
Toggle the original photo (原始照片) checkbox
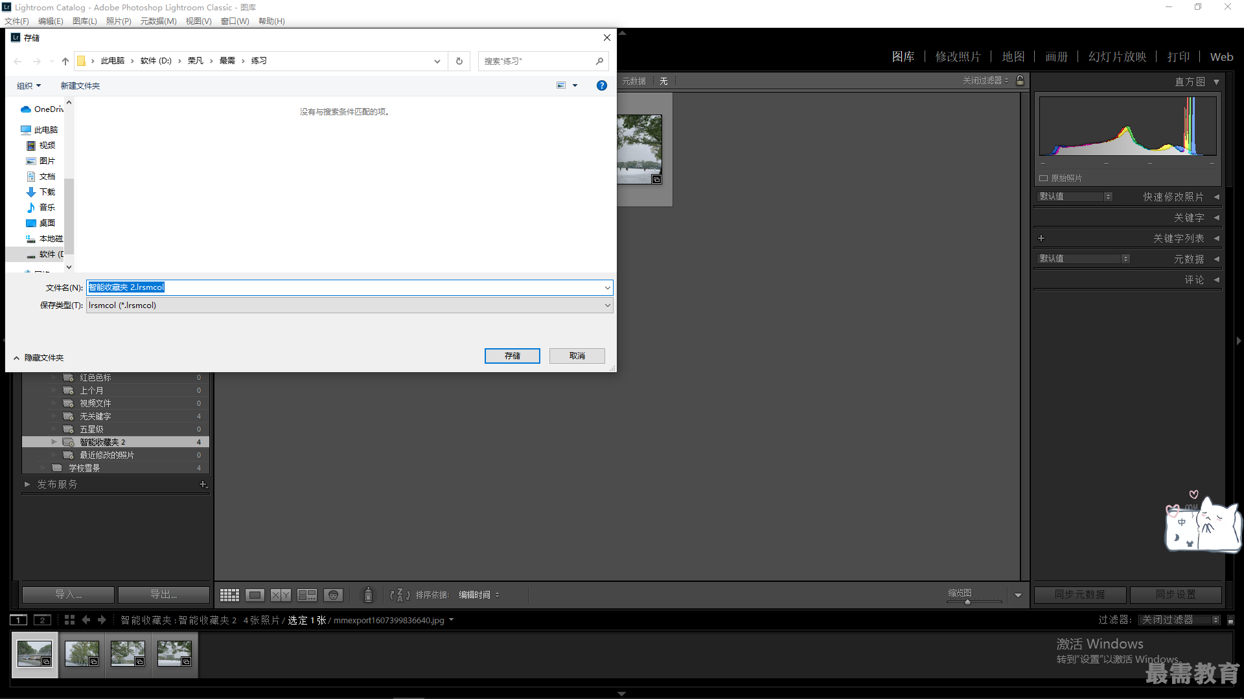click(x=1043, y=178)
